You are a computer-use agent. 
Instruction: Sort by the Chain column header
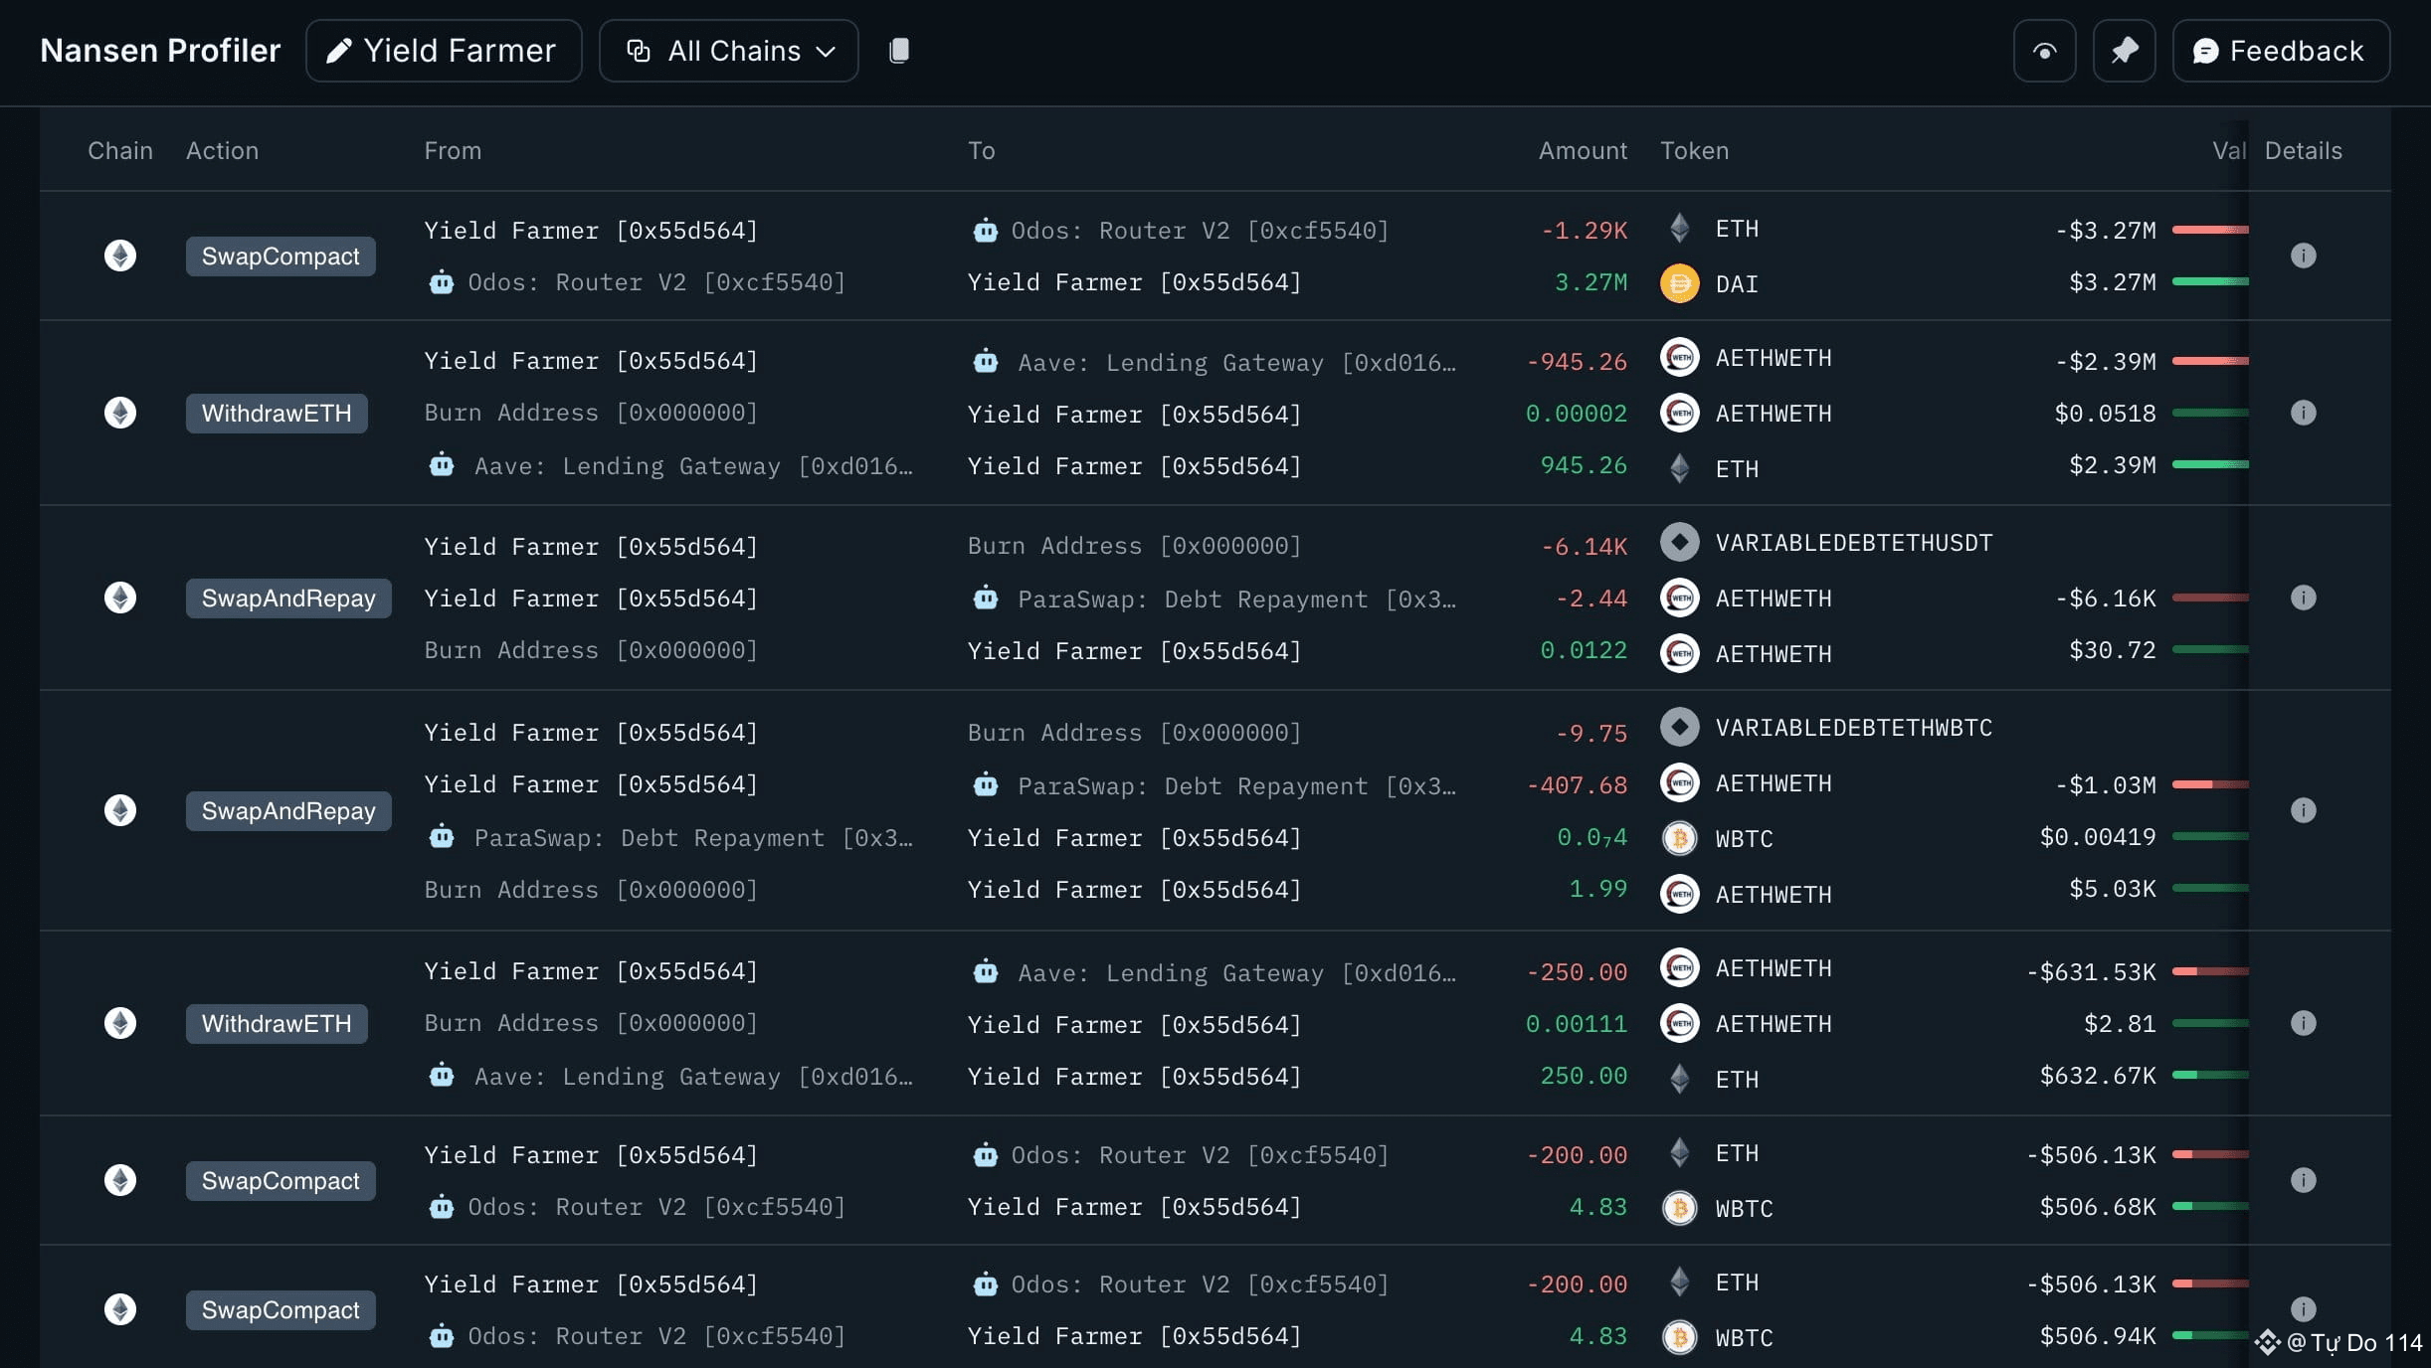(120, 150)
